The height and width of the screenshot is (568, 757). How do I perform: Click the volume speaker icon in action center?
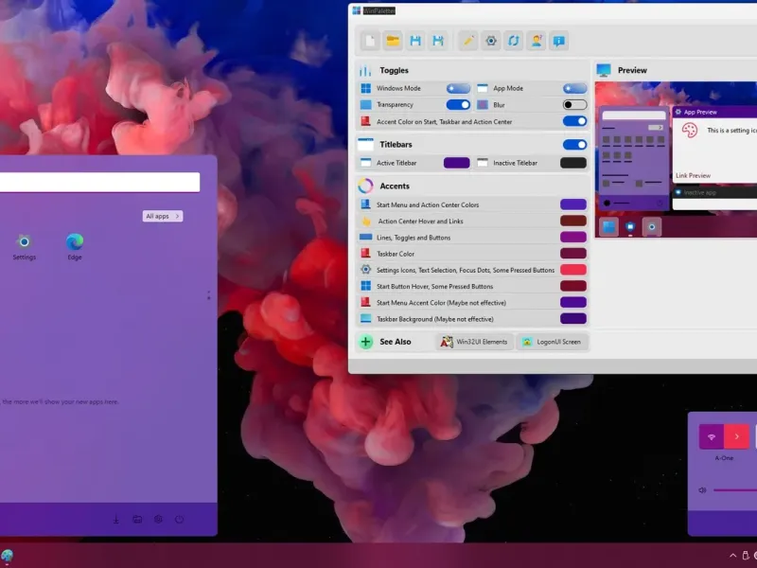click(x=702, y=489)
